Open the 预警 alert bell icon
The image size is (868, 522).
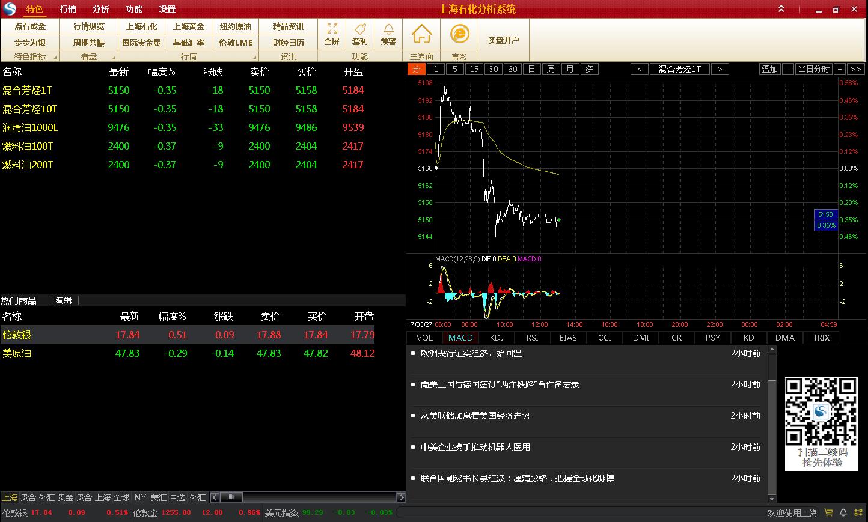[388, 34]
